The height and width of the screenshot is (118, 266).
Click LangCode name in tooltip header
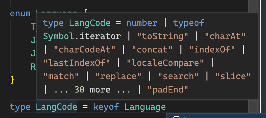coord(90,23)
